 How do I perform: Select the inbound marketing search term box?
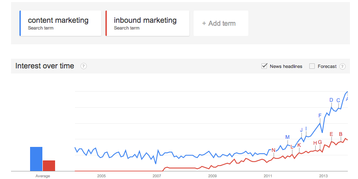tap(147, 23)
